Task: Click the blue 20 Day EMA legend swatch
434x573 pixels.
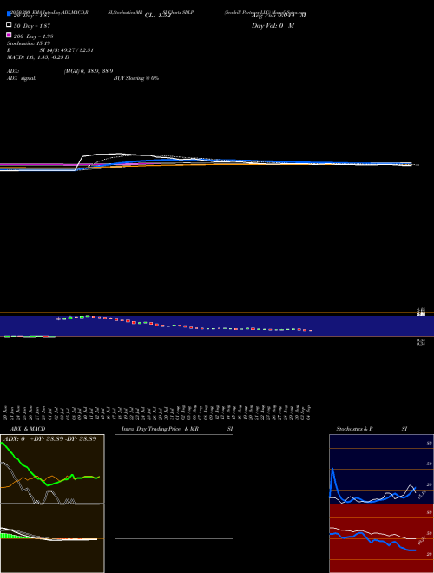Action: (x=9, y=15)
